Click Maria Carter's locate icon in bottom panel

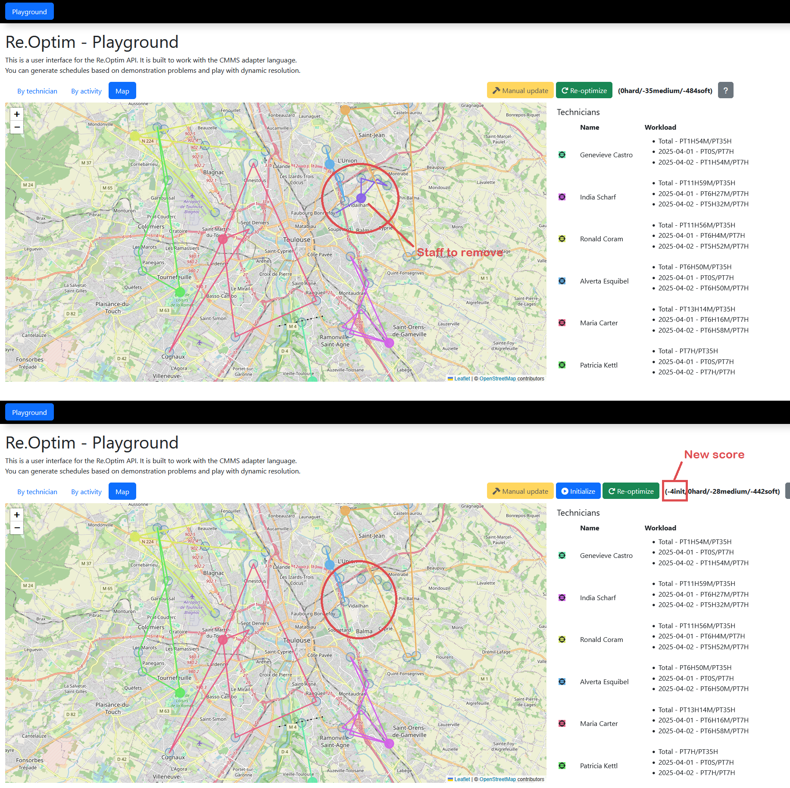point(562,723)
